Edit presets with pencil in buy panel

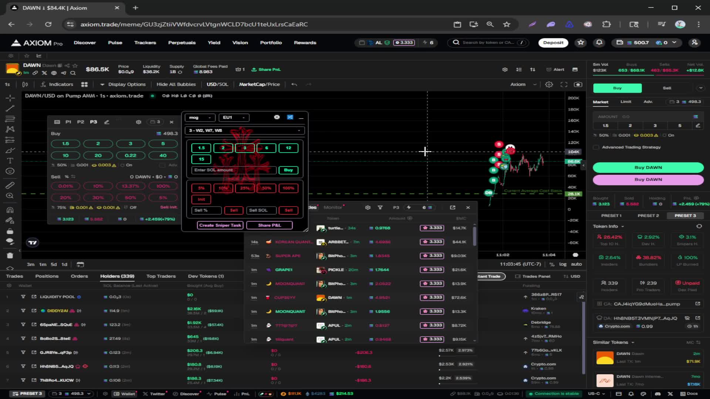[106, 122]
